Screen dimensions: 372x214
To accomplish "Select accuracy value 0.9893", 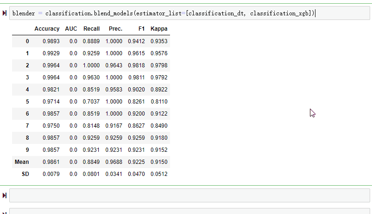I will pyautogui.click(x=51, y=41).
